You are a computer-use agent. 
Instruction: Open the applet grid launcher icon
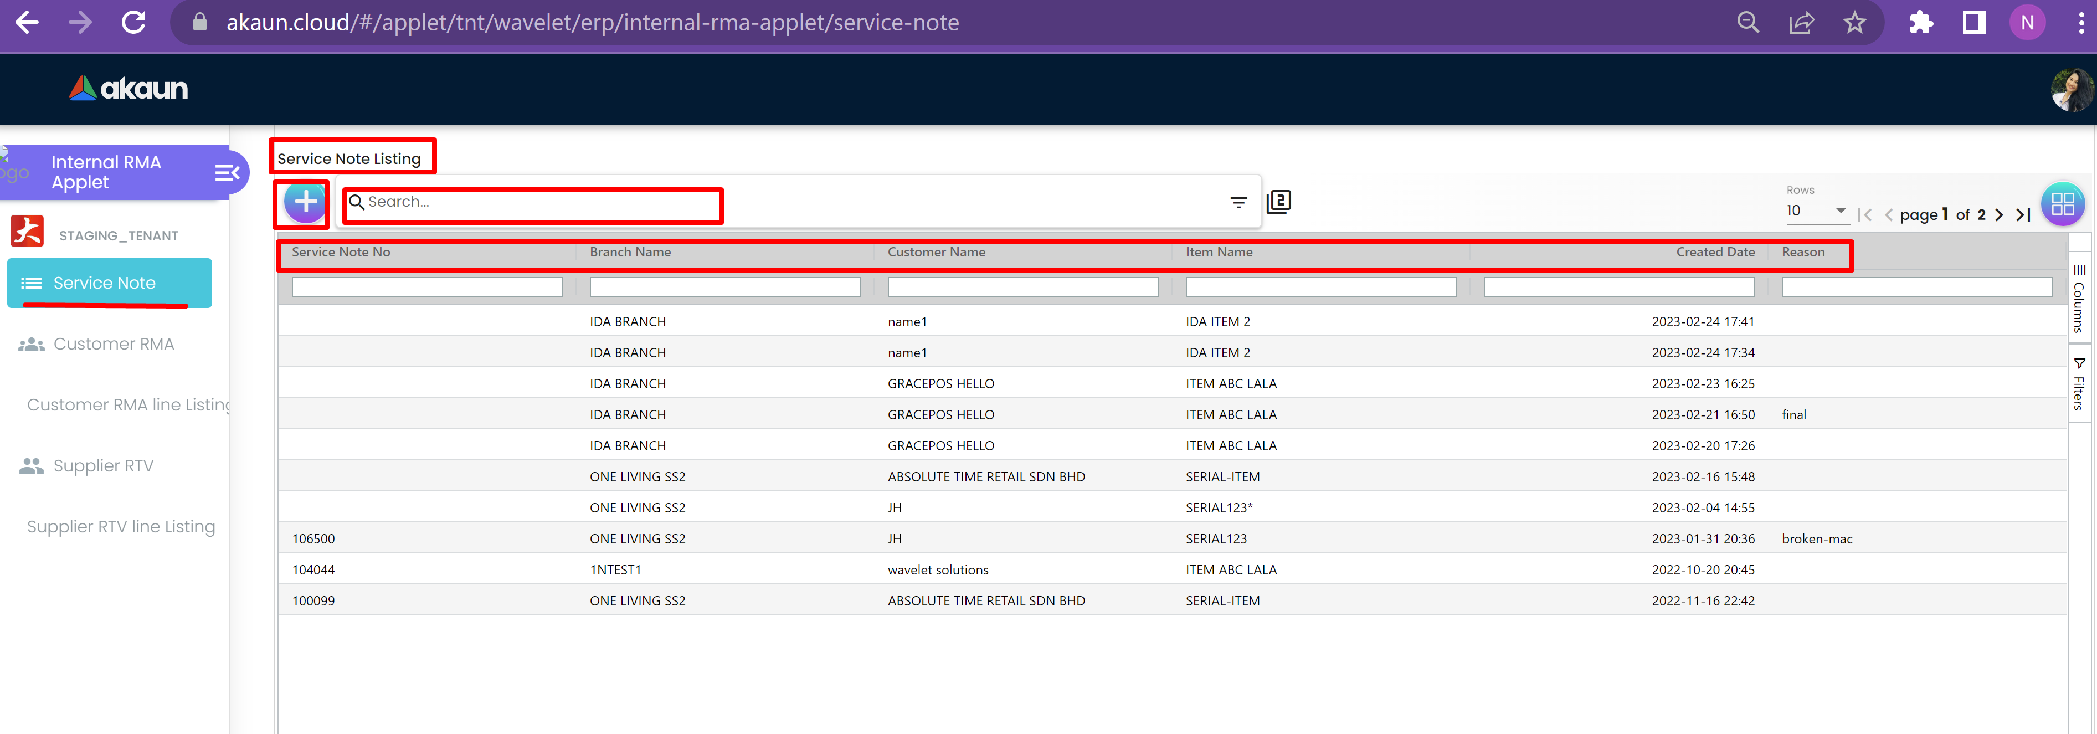2062,203
